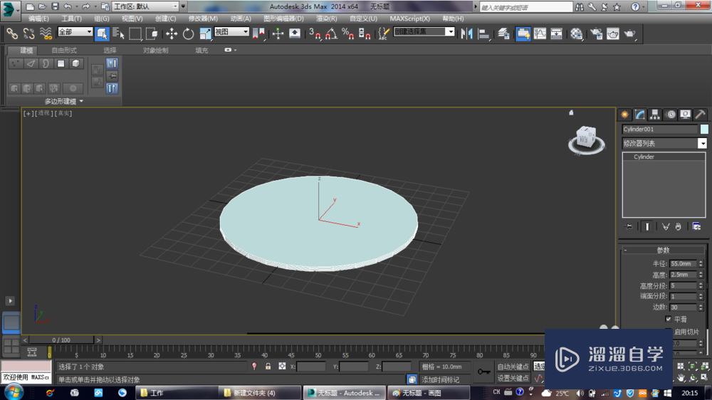
Task: Toggle the selection lock icon in status bar
Action: [x=268, y=367]
